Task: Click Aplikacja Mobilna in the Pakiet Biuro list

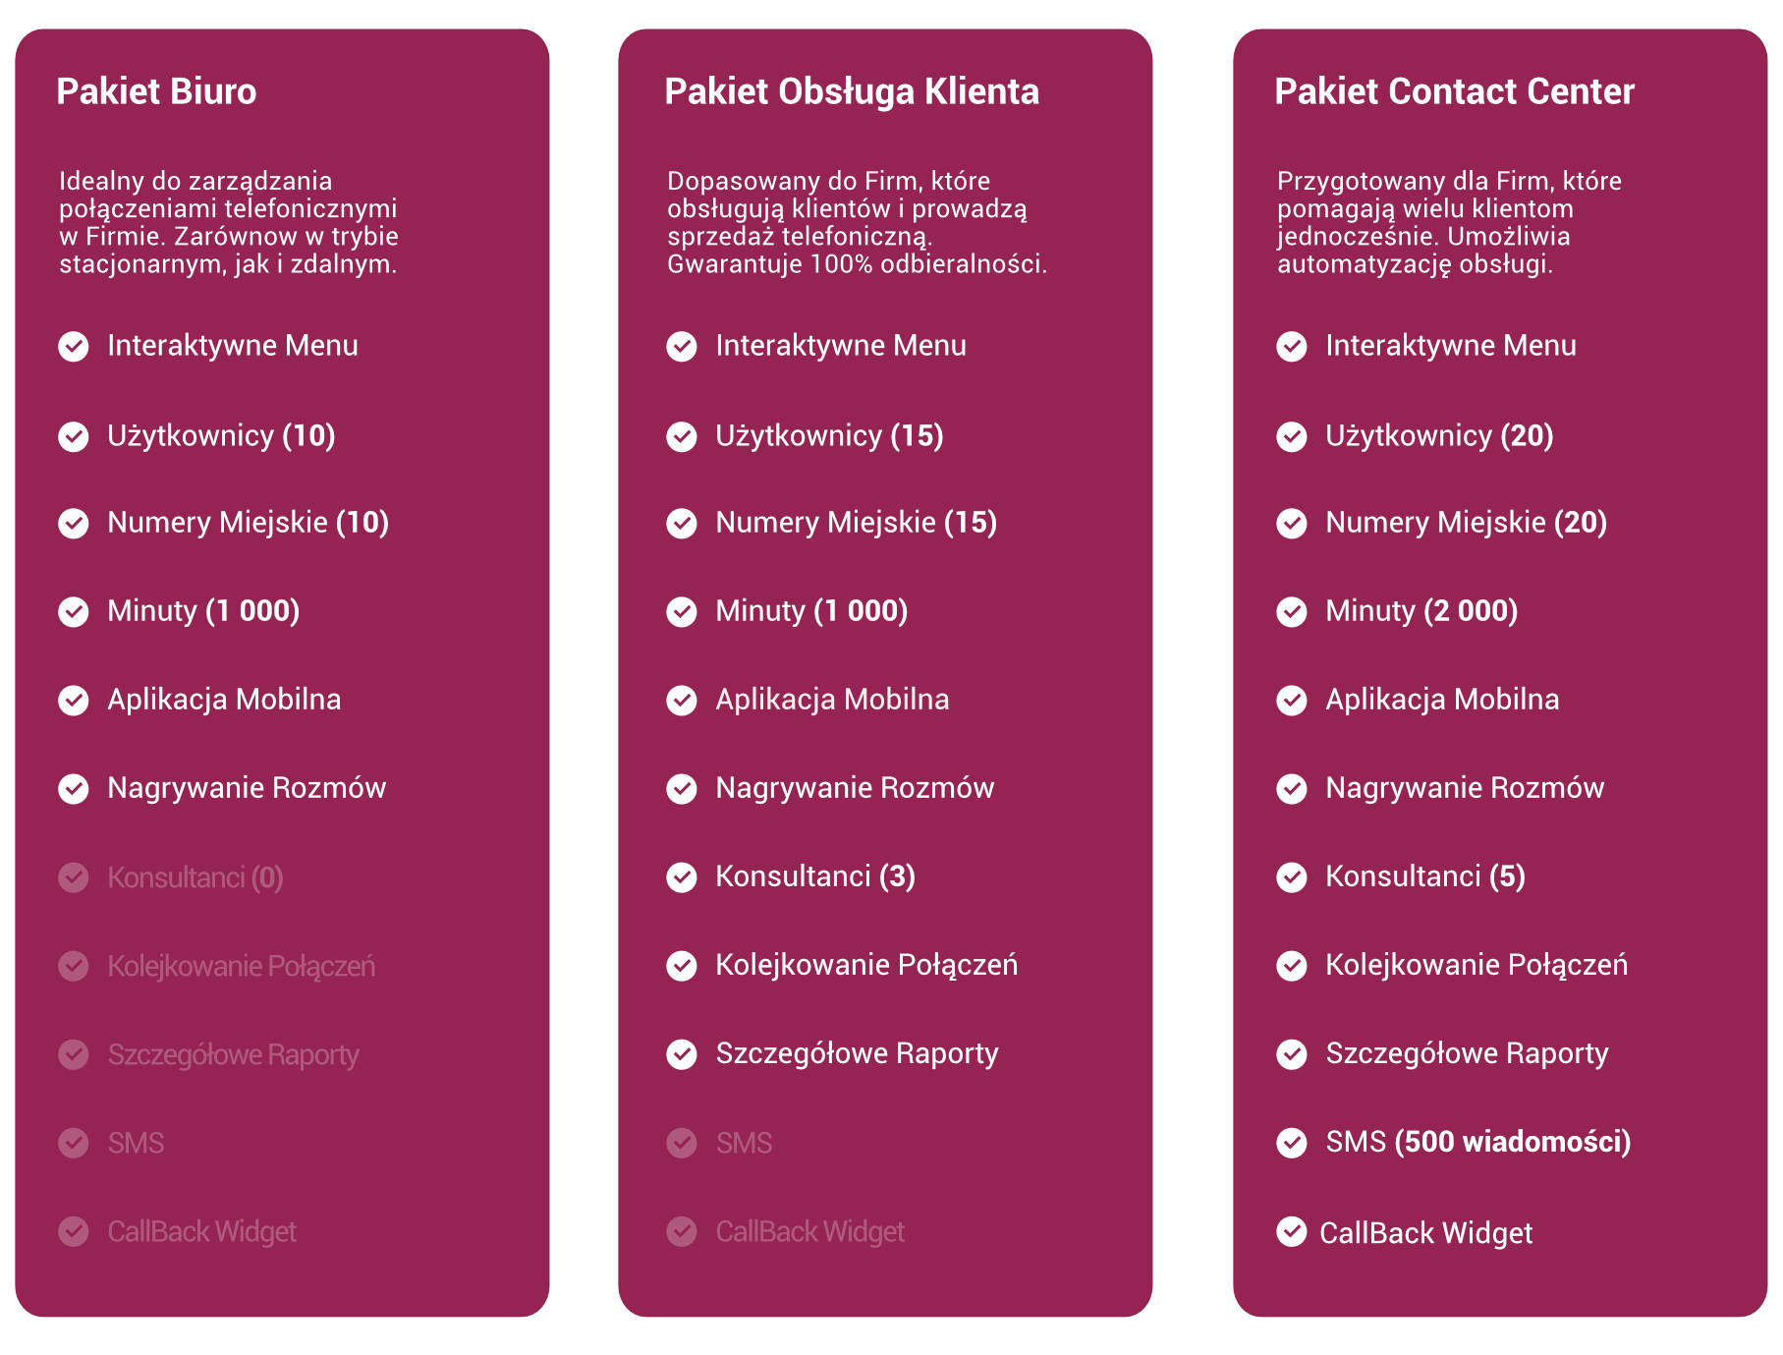Action: [x=224, y=700]
